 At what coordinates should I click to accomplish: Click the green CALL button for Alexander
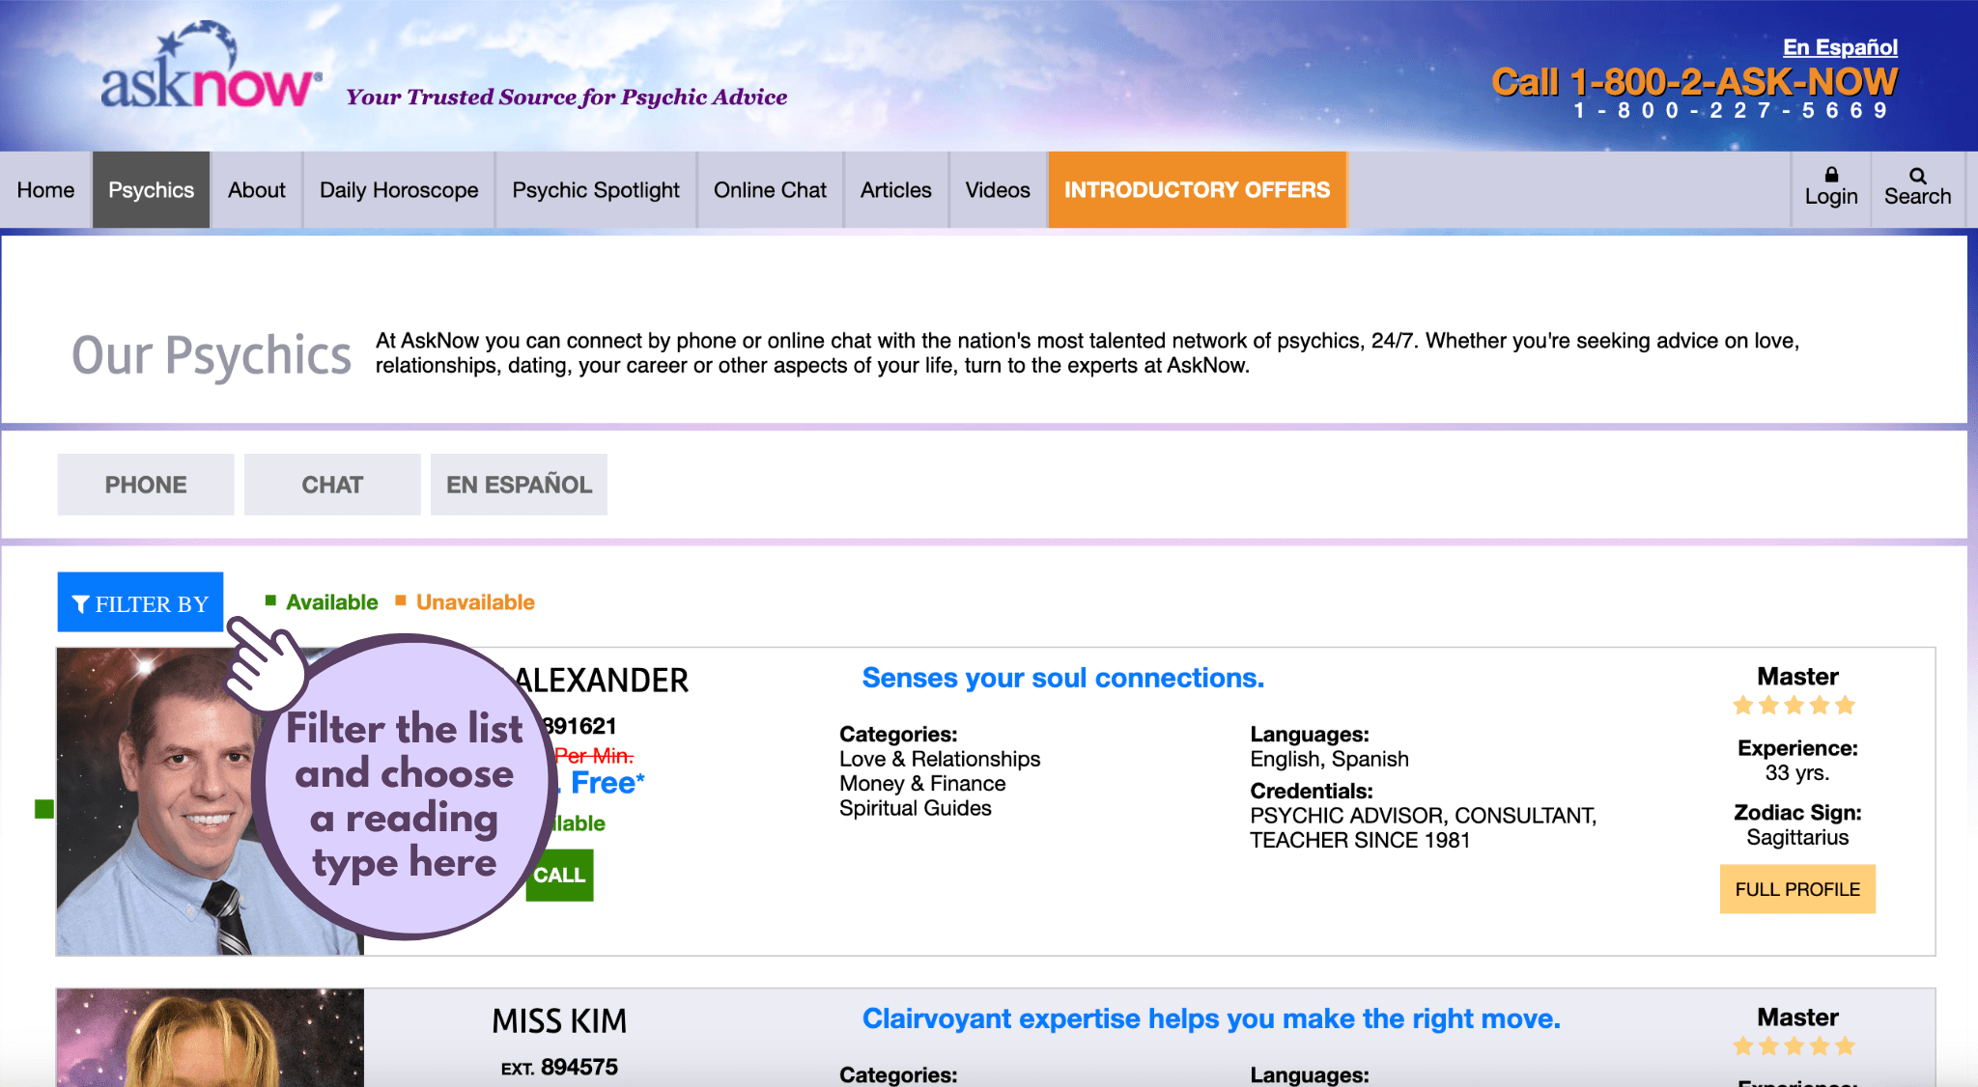point(559,876)
